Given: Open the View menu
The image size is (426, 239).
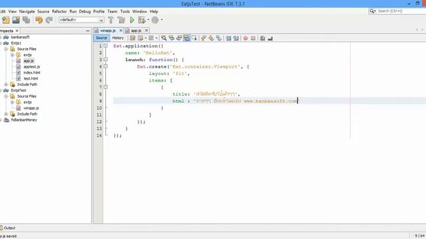Looking at the screenshot, I should pyautogui.click(x=13, y=11).
